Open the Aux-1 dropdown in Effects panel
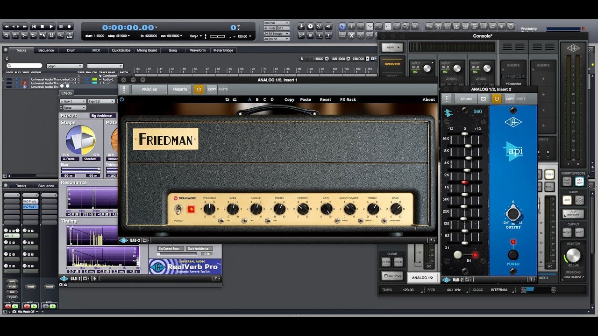Viewport: 598px width, 336px height. coord(73,101)
